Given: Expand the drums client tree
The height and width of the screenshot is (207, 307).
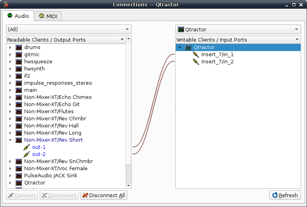Looking at the screenshot, I should [x=10, y=47].
